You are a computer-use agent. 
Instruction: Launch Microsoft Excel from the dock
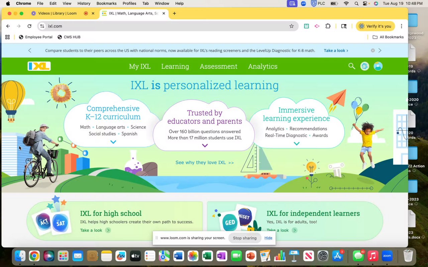[207, 256]
